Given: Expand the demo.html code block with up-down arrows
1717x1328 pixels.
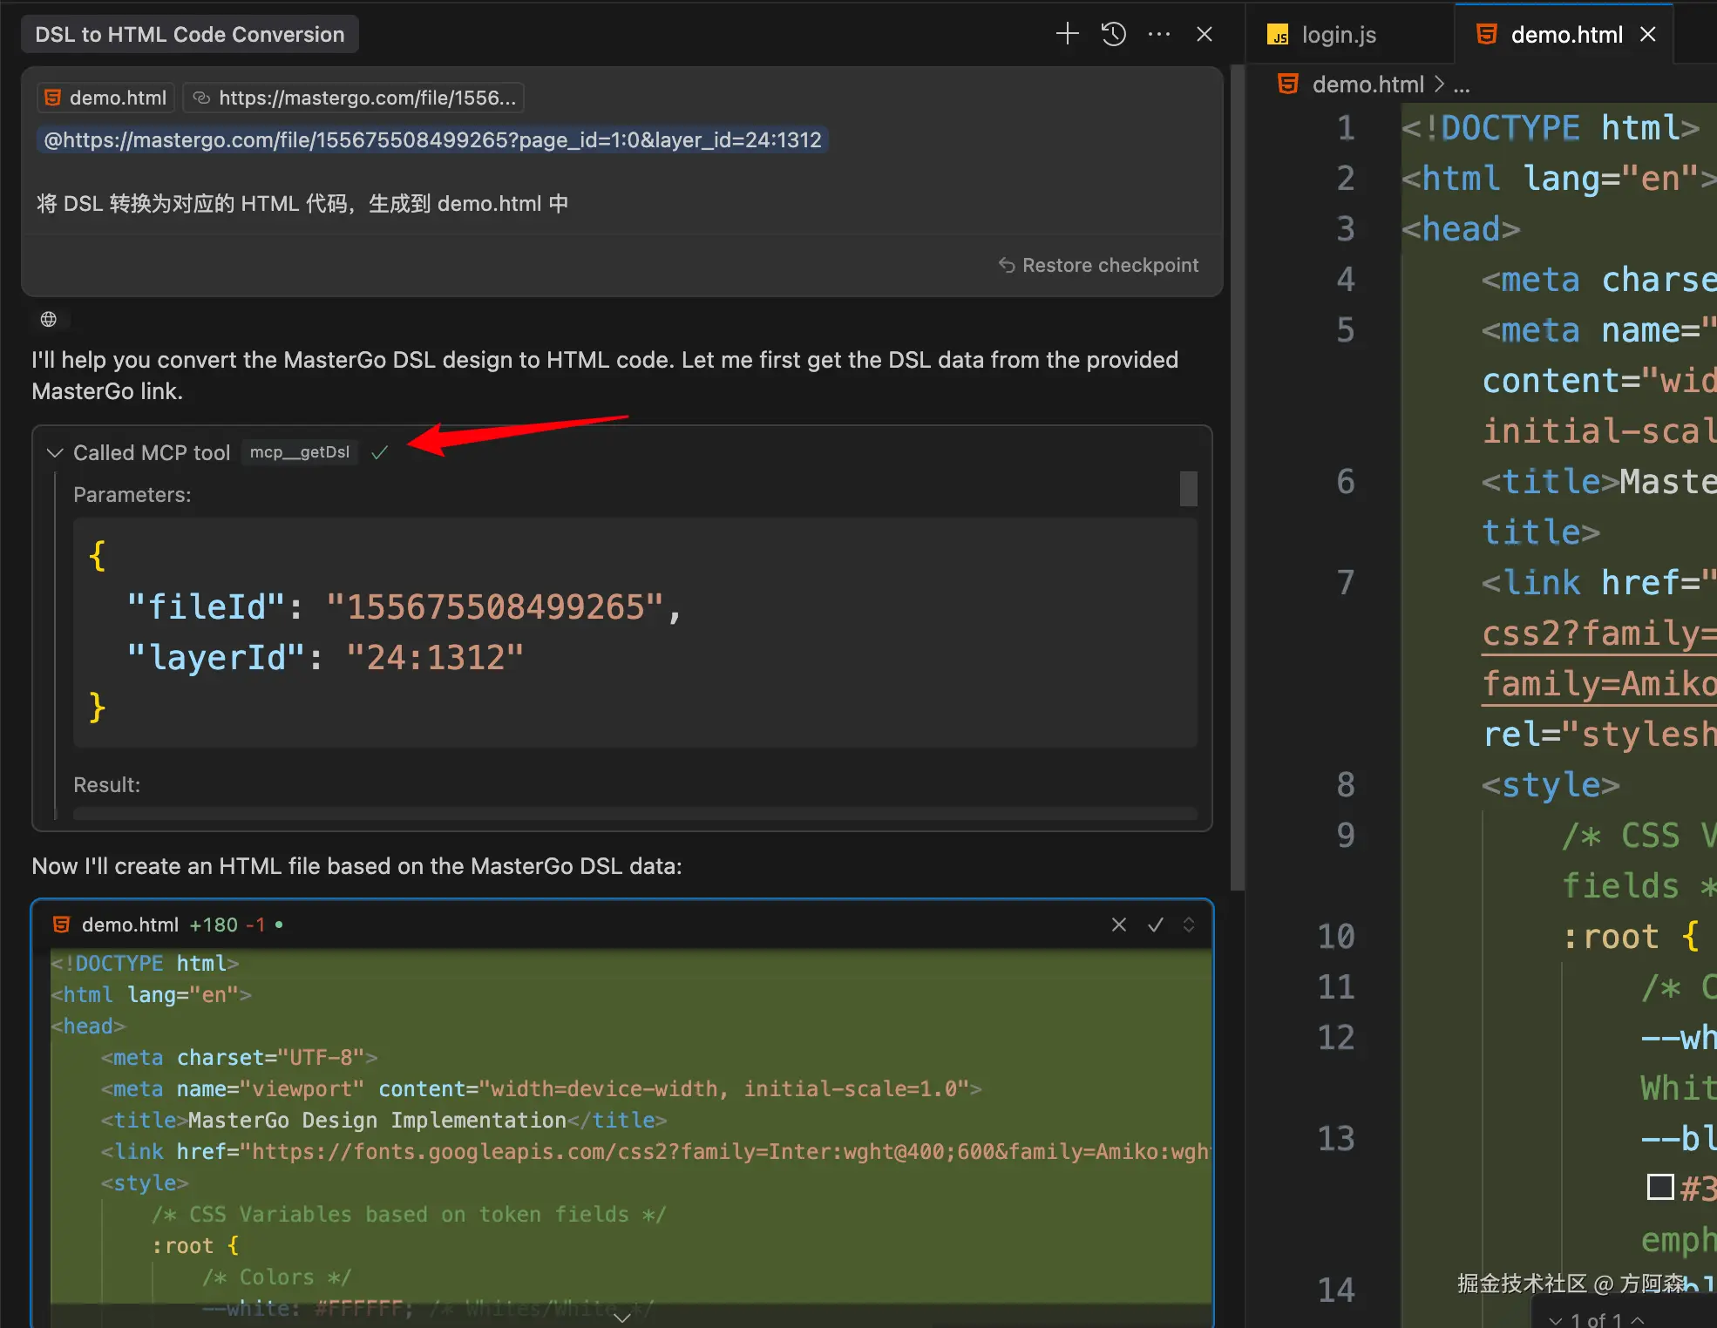Looking at the screenshot, I should coord(1189,925).
